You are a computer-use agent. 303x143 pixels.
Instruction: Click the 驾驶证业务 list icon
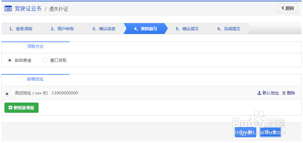[x=8, y=8]
